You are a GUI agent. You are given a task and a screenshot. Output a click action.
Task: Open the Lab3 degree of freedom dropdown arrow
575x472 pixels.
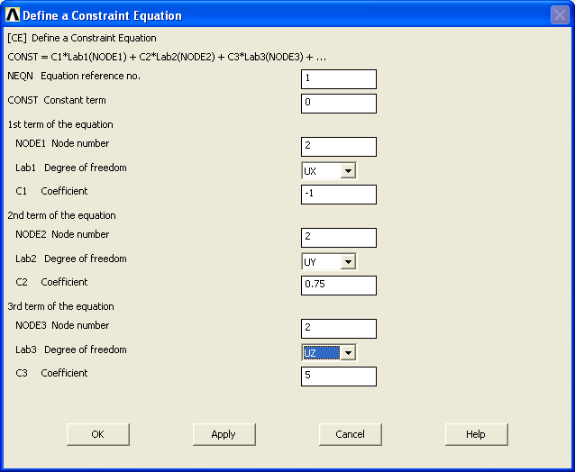click(x=348, y=352)
